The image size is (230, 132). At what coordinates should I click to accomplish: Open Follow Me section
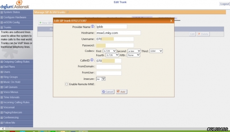[17, 122]
